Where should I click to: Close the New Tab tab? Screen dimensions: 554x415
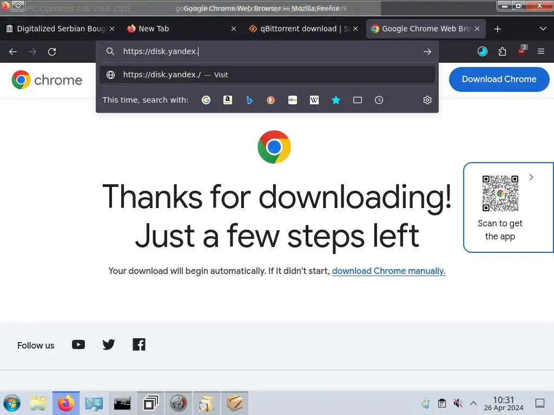tap(234, 29)
